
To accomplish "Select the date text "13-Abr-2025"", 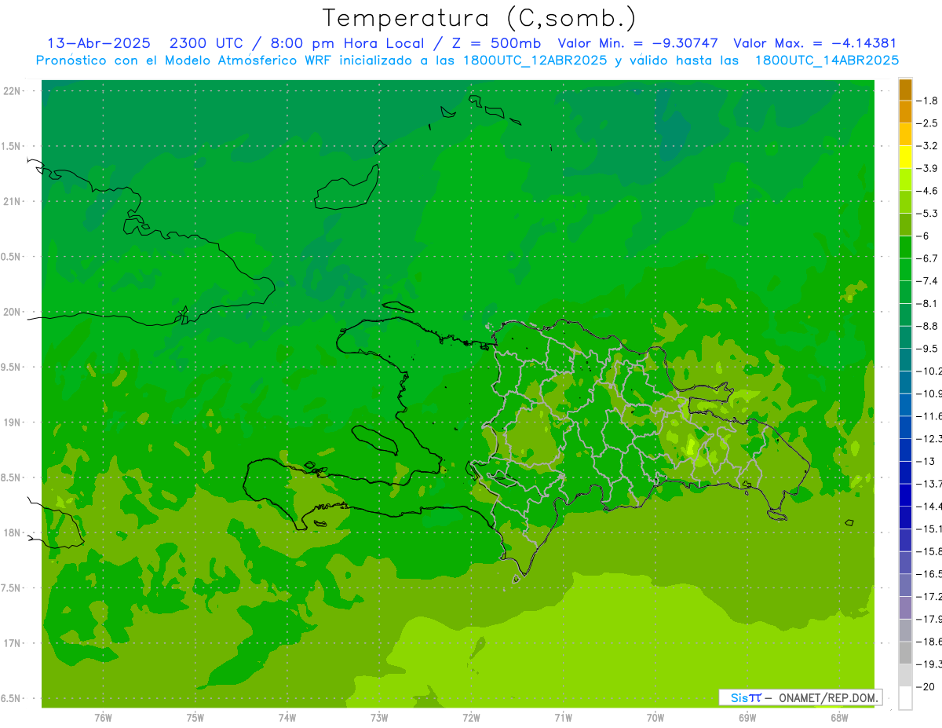I will click(x=99, y=43).
